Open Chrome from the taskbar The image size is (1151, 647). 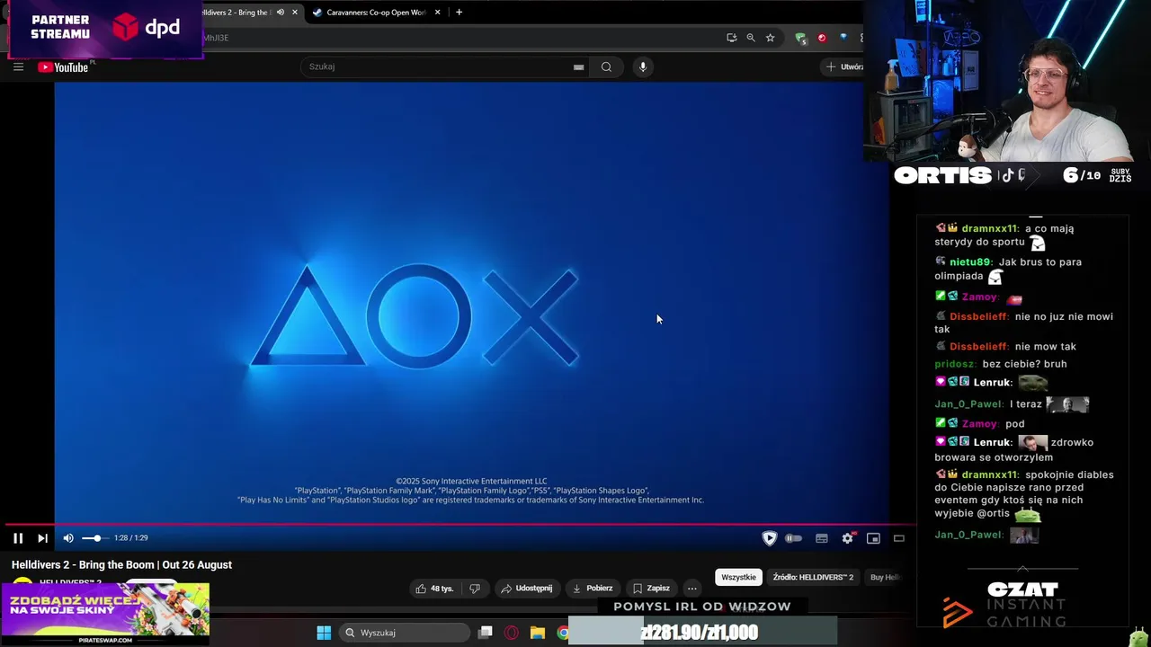(563, 633)
